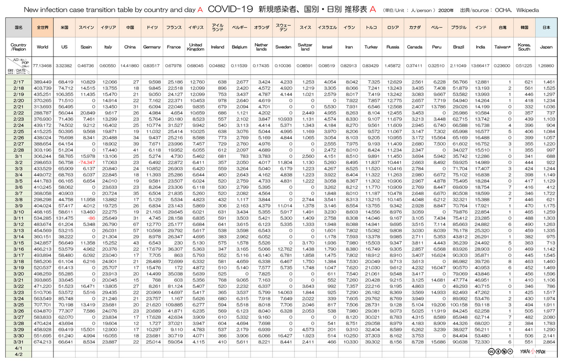Click the '3/15' date row label
The width and height of the screenshot is (563, 361).
(x=19, y=243)
